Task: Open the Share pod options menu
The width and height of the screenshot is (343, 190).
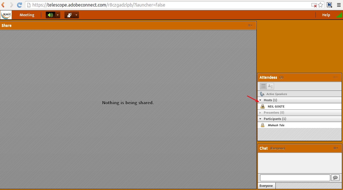Action: pos(250,25)
